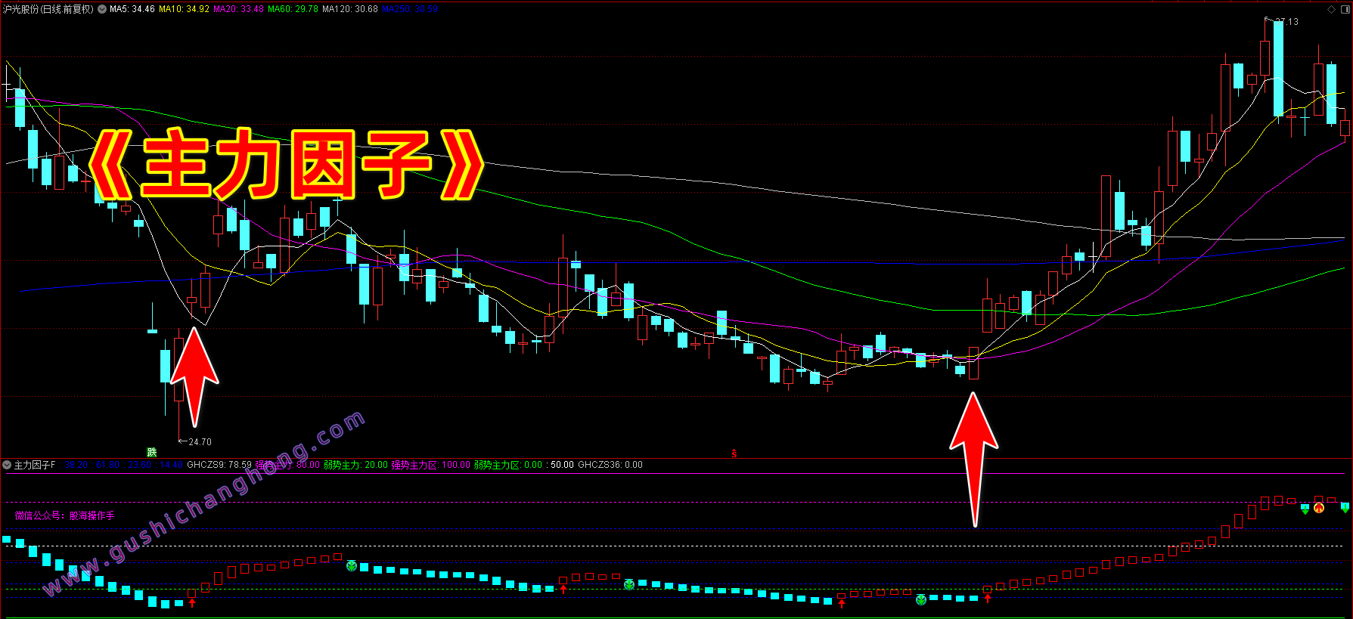Click the diamond icon in top-right corner
1353x619 pixels.
(1331, 9)
